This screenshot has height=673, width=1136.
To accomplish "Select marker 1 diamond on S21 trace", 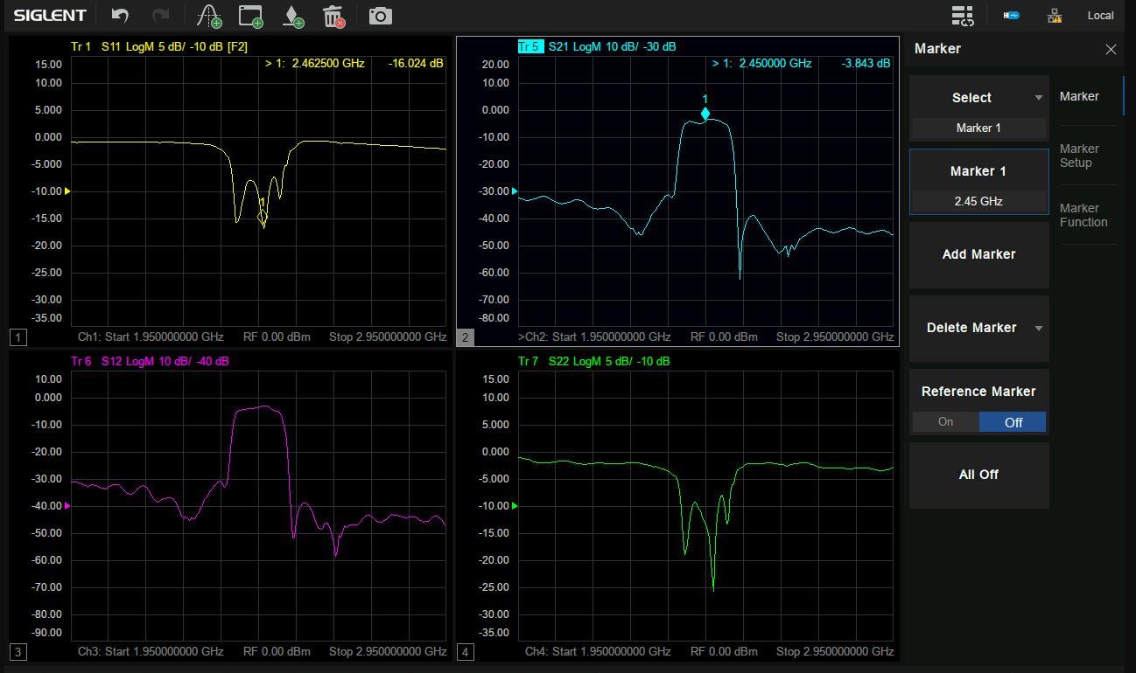I will coord(705,114).
